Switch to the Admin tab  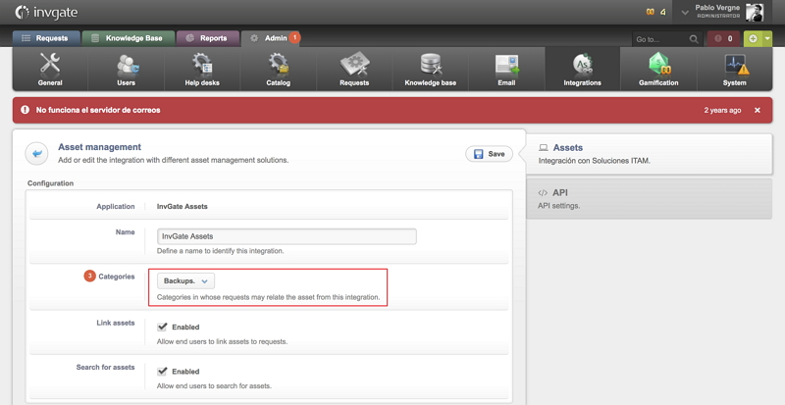(x=269, y=38)
